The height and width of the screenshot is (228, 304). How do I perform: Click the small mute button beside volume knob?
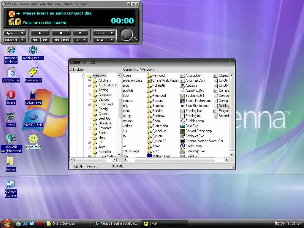tap(135, 38)
